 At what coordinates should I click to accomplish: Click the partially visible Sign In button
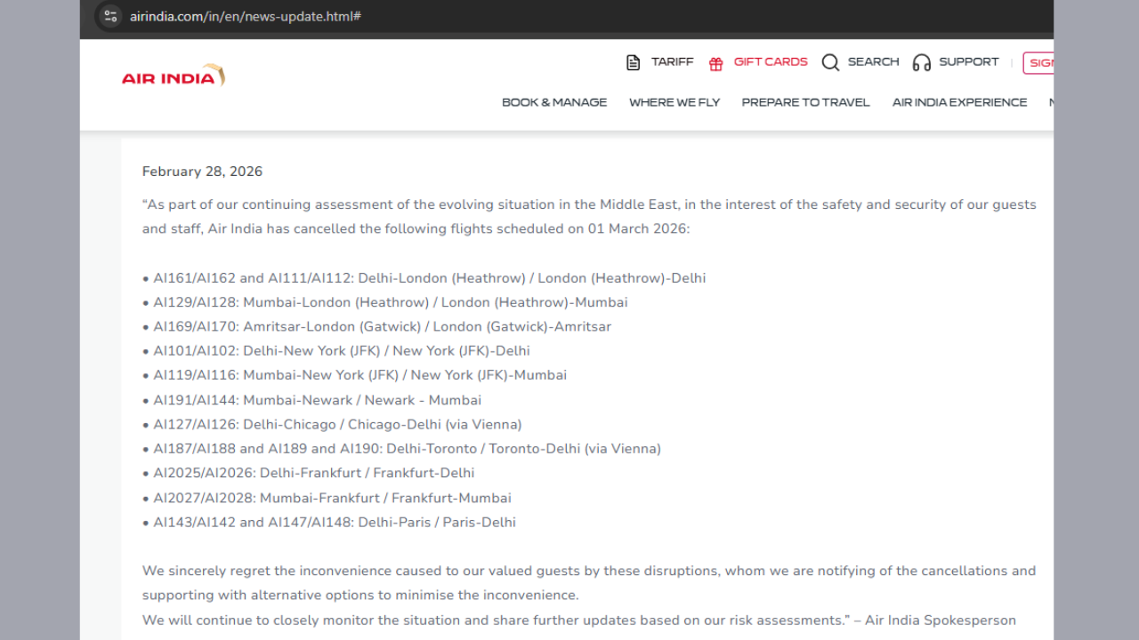click(1039, 63)
